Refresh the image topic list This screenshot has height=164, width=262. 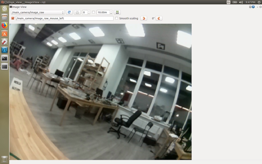pyautogui.click(x=69, y=12)
